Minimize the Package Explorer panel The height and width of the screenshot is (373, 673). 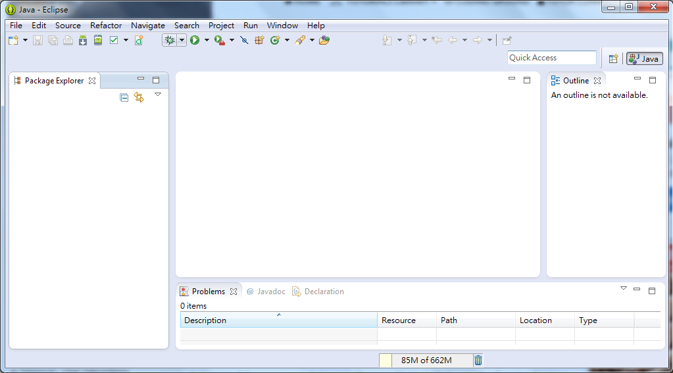tap(141, 78)
